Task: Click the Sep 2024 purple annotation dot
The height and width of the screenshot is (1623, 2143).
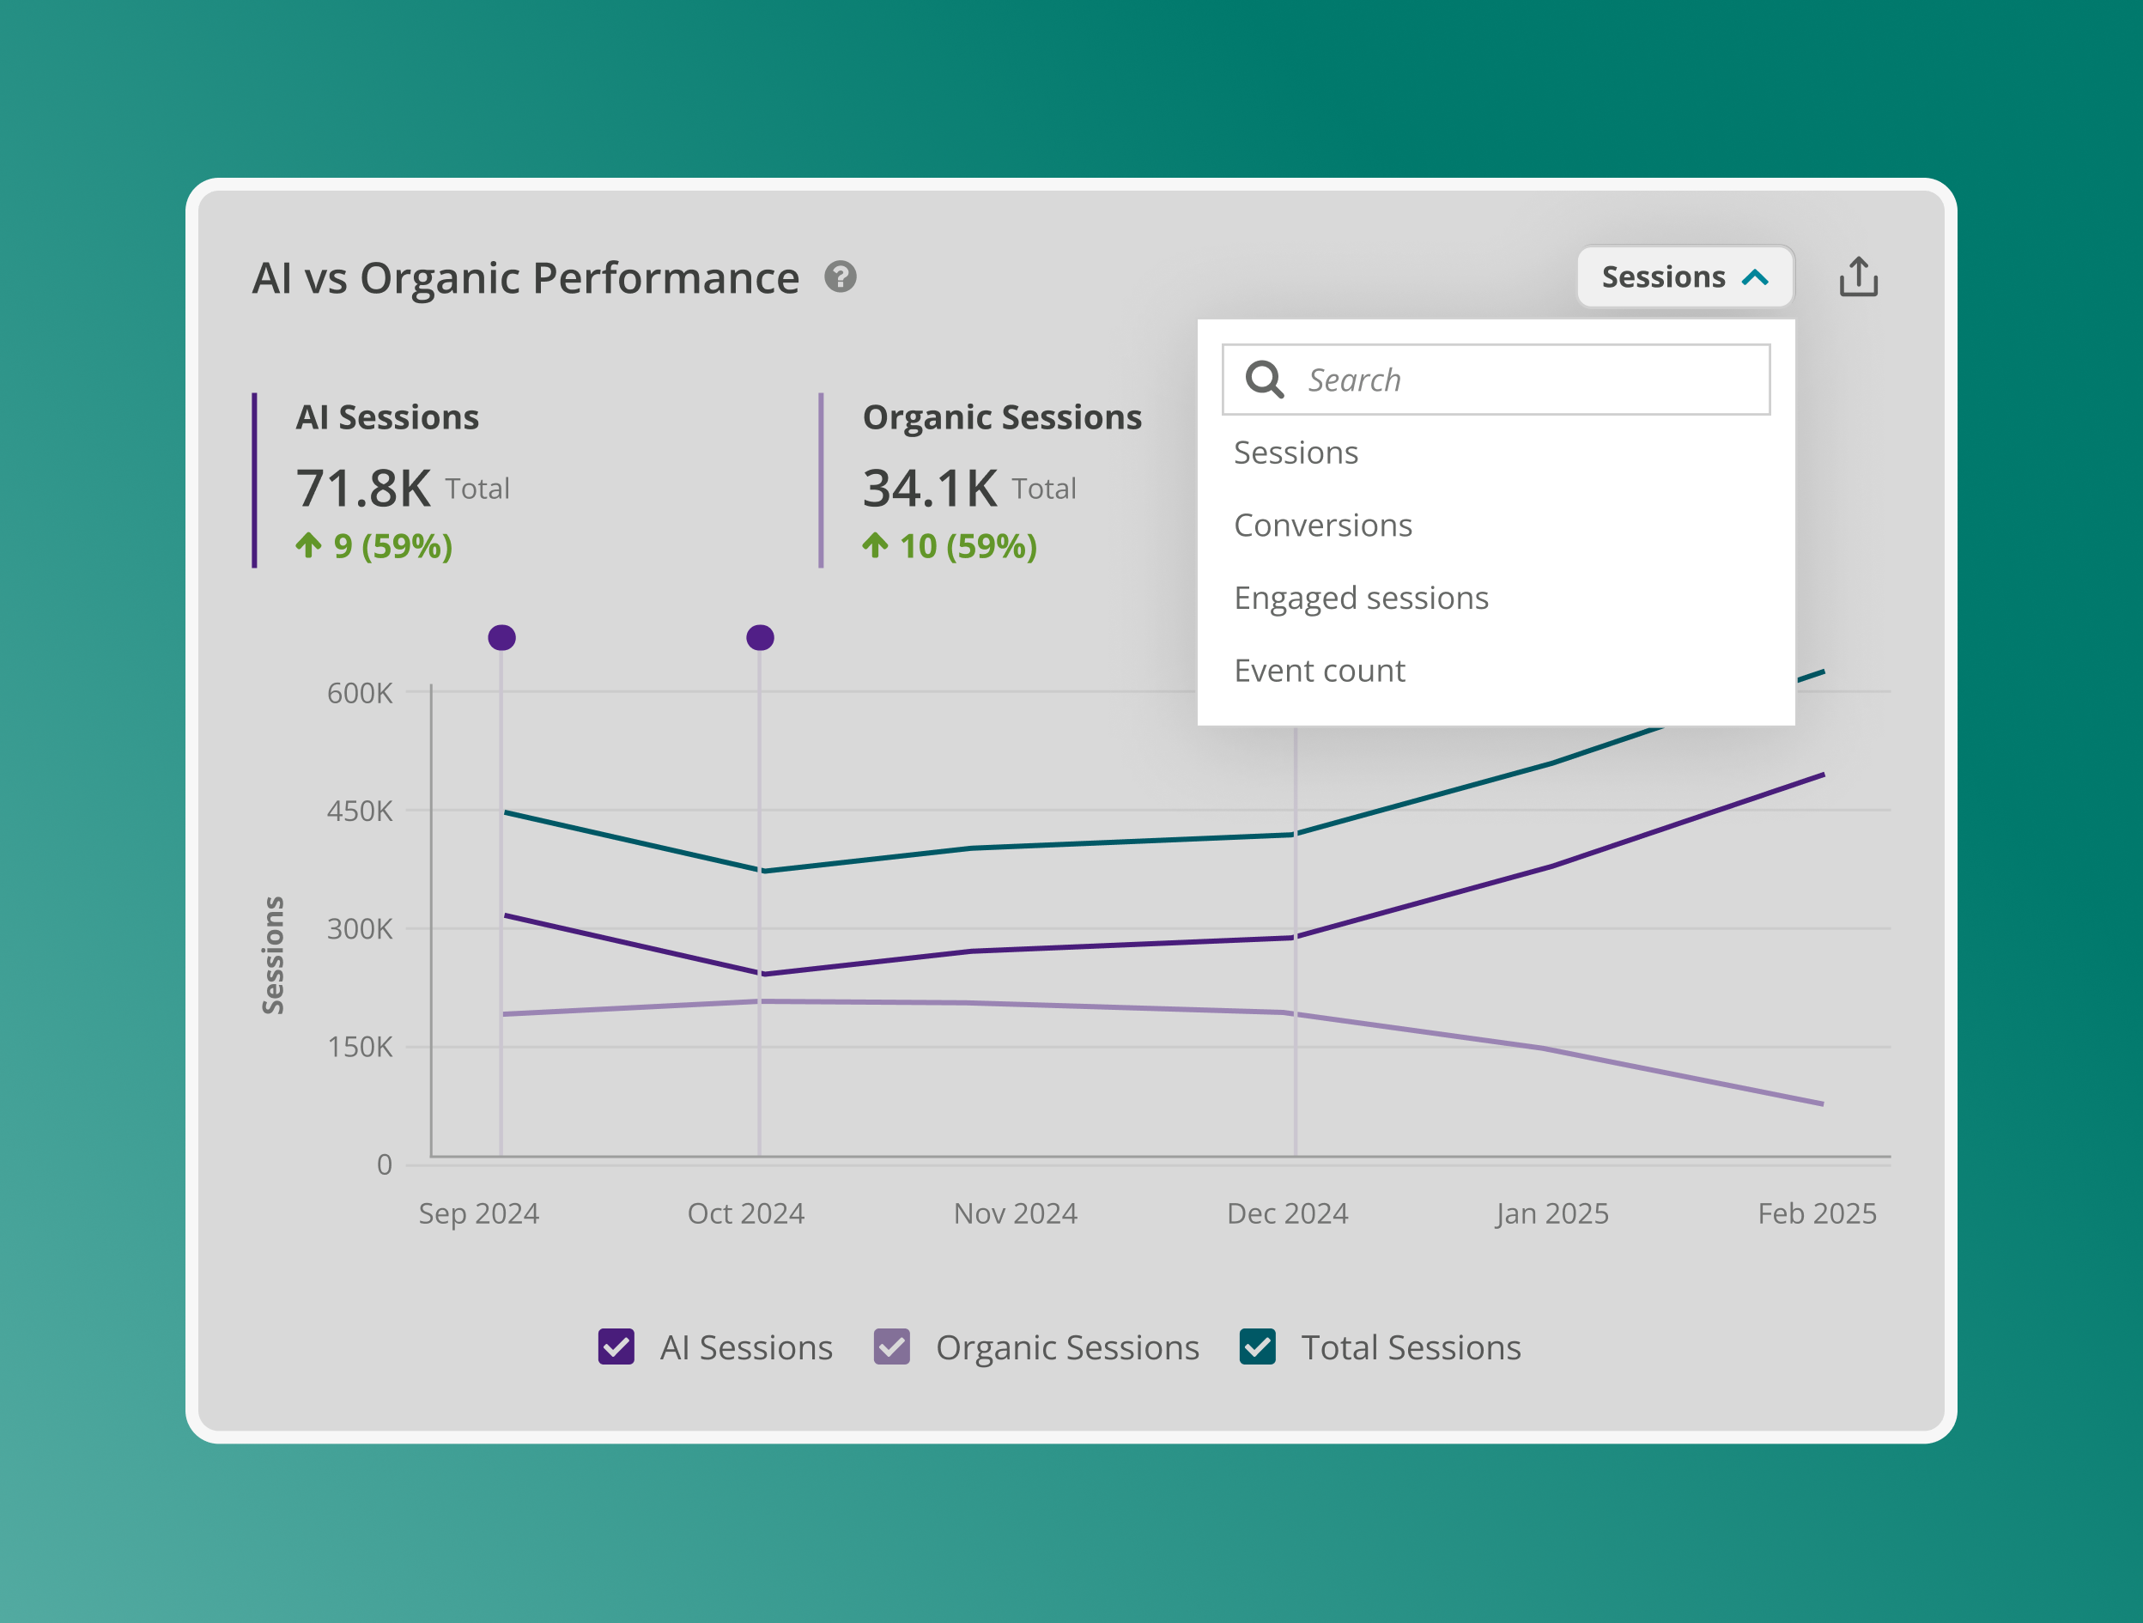Action: coord(502,637)
